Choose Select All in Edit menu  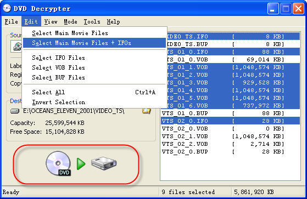[94, 92]
